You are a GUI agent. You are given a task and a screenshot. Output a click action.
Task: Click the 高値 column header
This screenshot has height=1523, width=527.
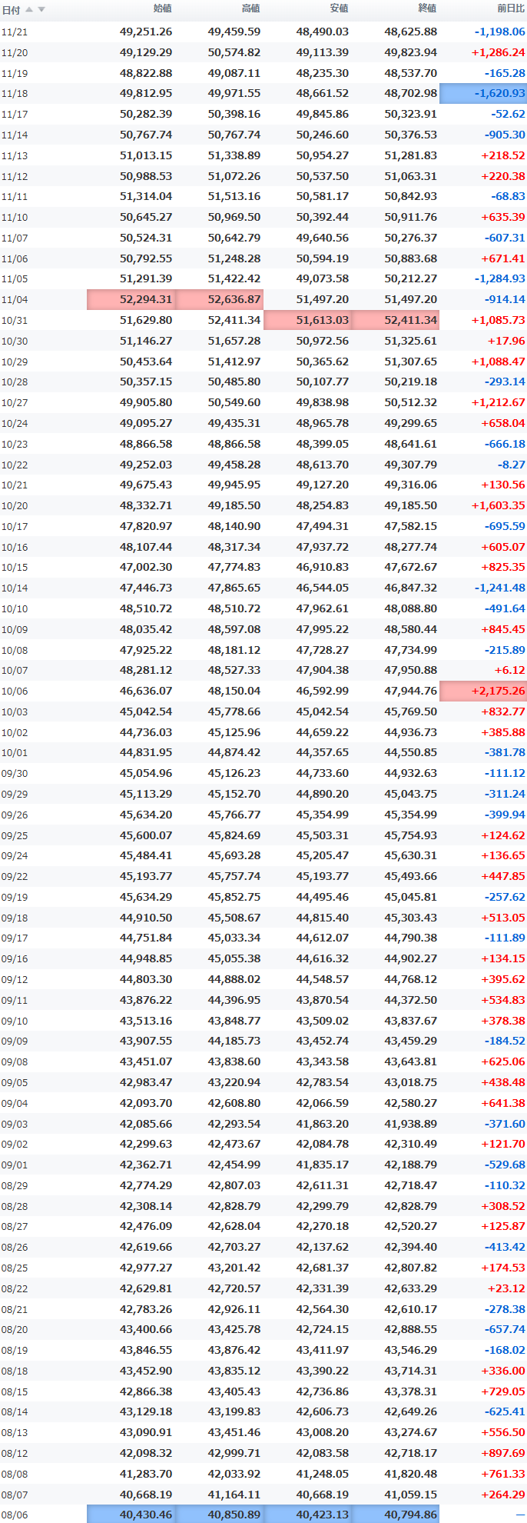250,8
